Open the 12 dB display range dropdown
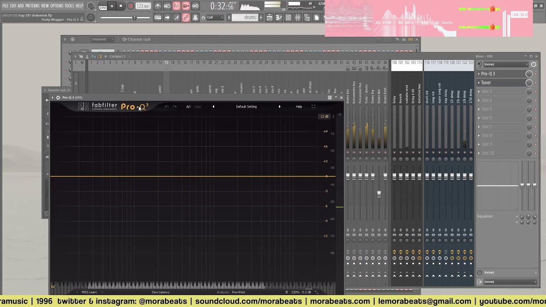Image resolution: width=546 pixels, height=307 pixels. 324,116
